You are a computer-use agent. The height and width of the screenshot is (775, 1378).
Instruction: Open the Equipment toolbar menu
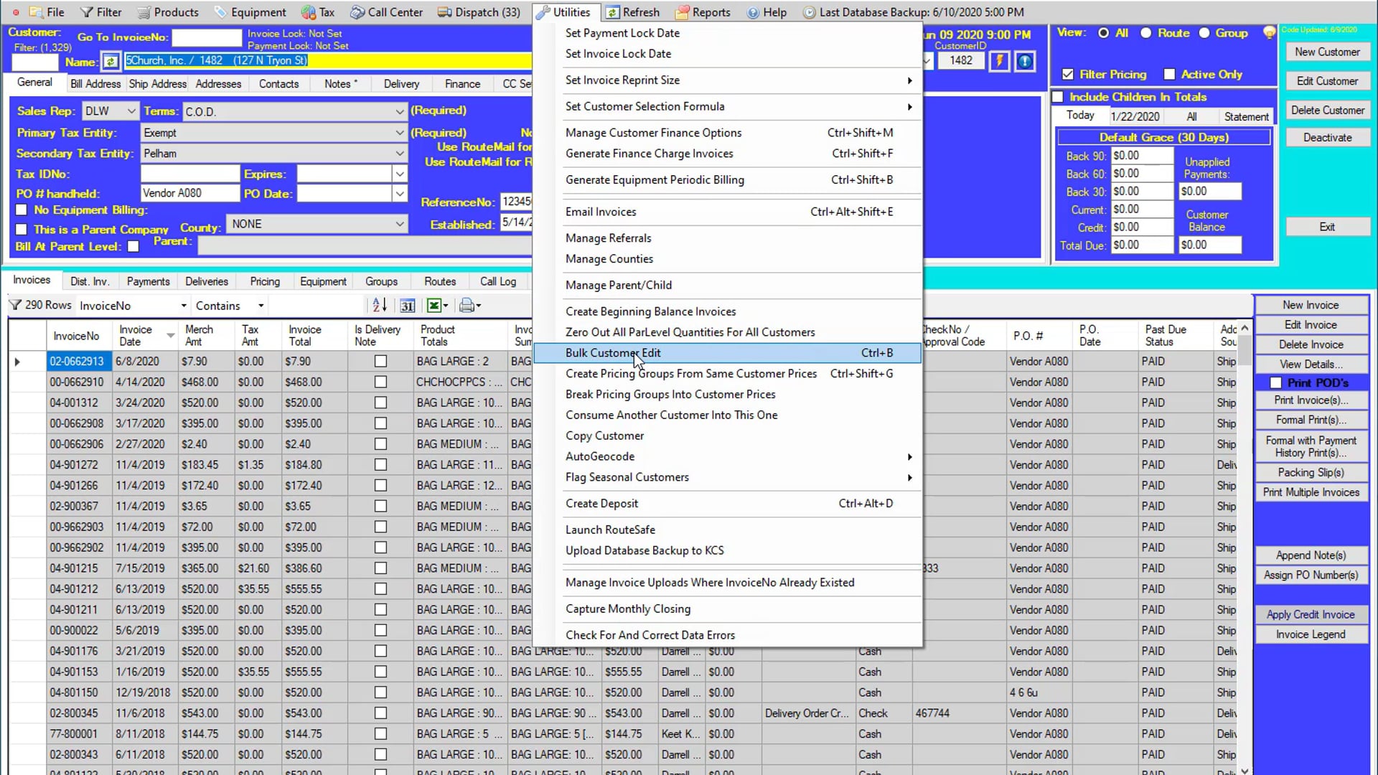pyautogui.click(x=250, y=12)
